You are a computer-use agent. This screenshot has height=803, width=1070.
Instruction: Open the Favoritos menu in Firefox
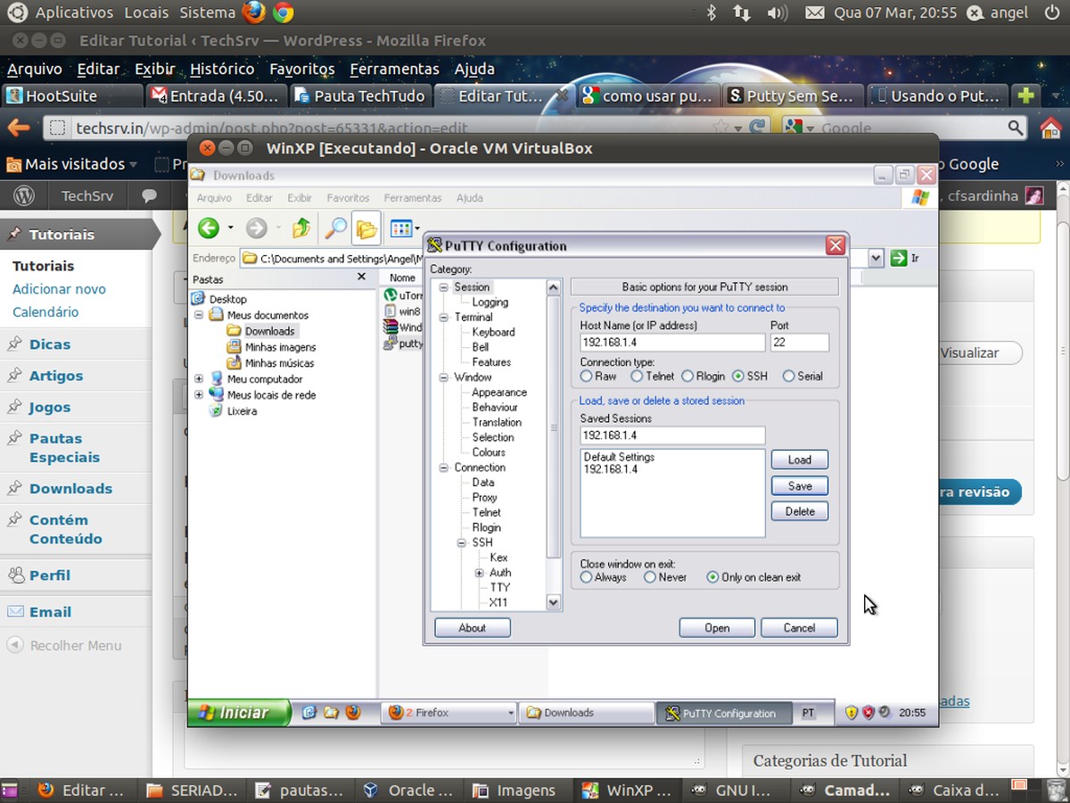(301, 69)
